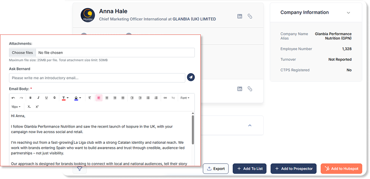370x179 pixels.
Task: Open the Font dropdown
Action: point(185,98)
